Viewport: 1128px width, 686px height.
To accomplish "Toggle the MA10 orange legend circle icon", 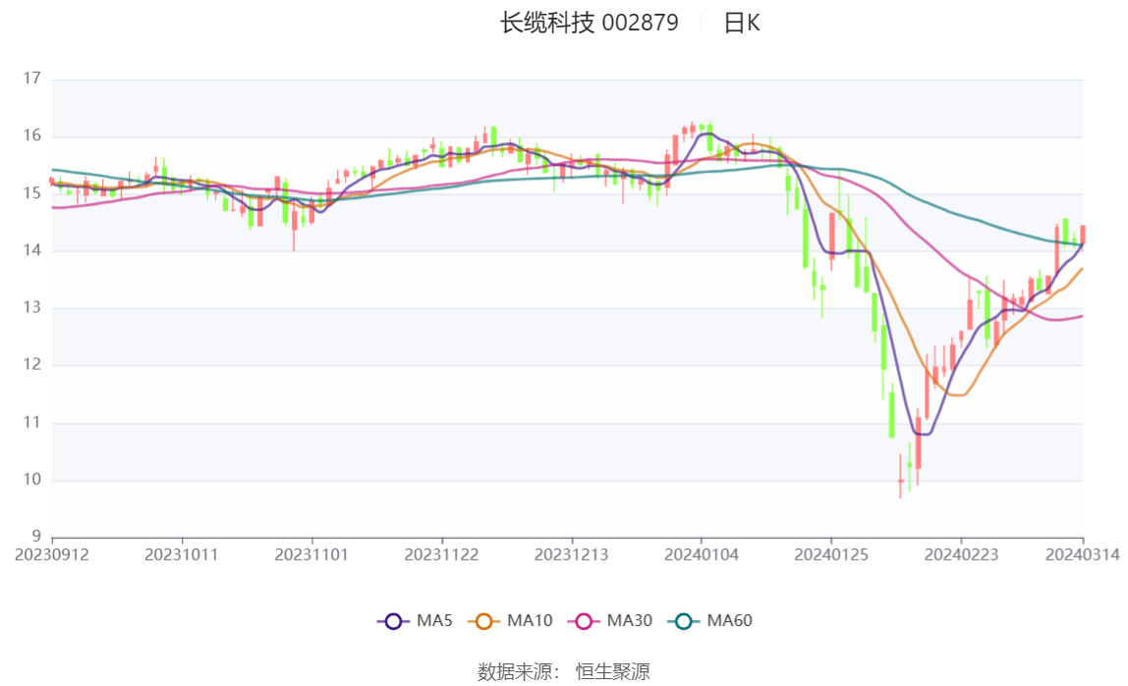I will click(483, 621).
